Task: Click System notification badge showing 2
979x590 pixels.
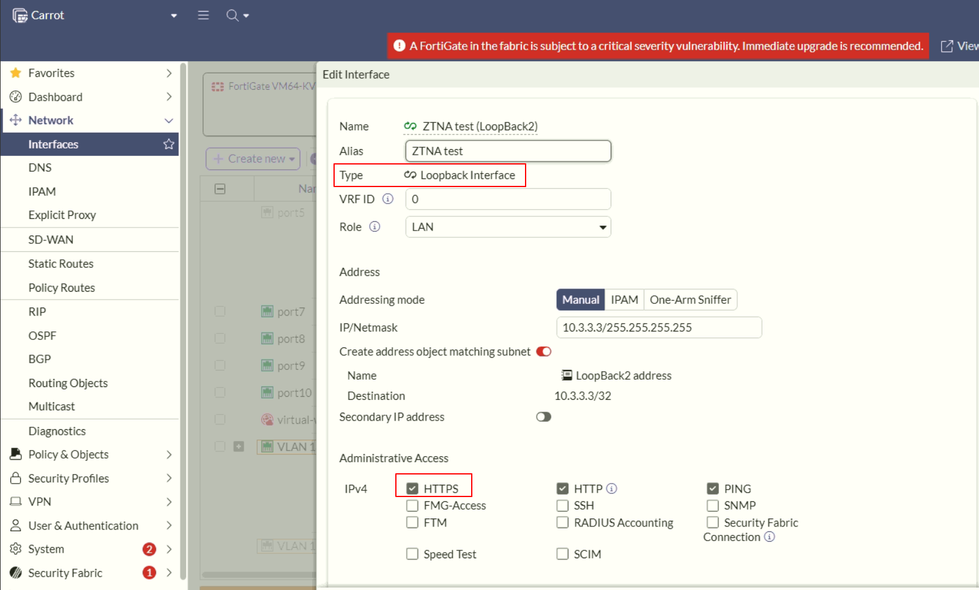Action: pos(149,549)
